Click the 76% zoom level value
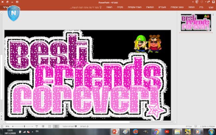 pos(7,126)
